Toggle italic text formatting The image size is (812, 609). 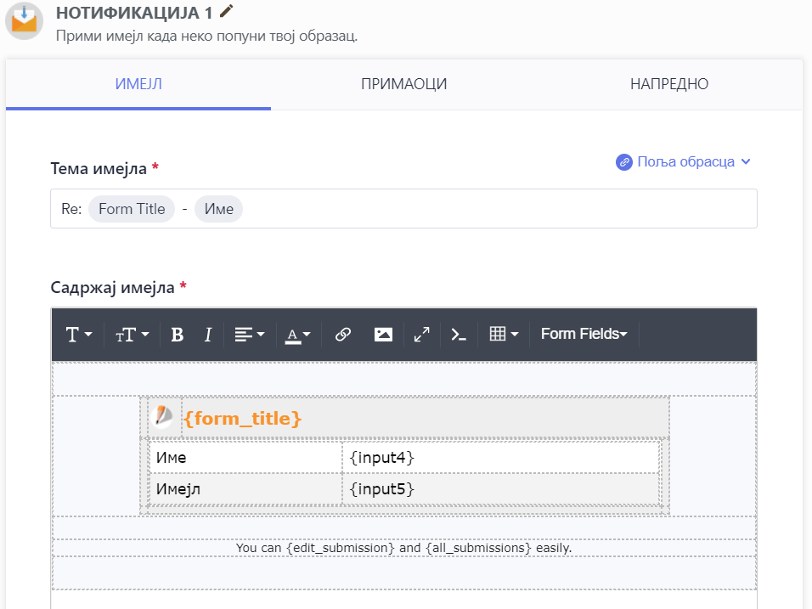coord(207,335)
